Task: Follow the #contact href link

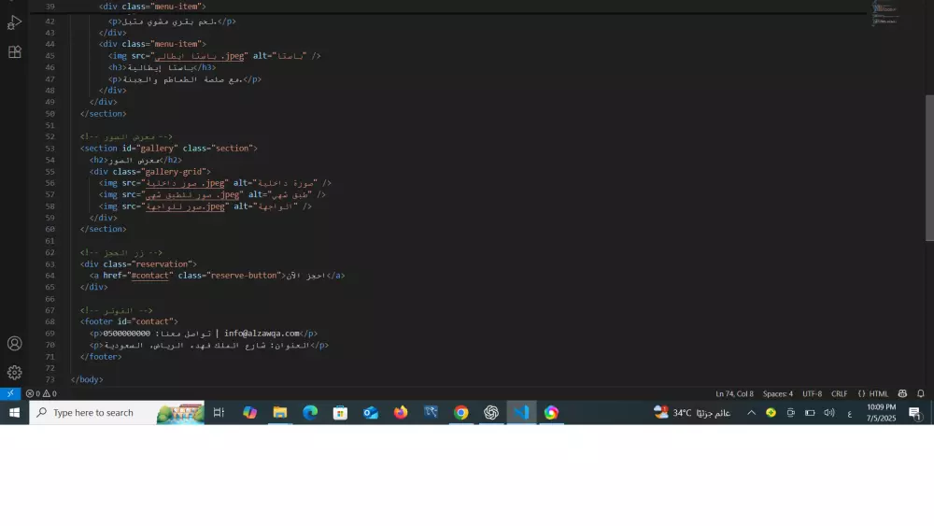Action: pos(150,276)
